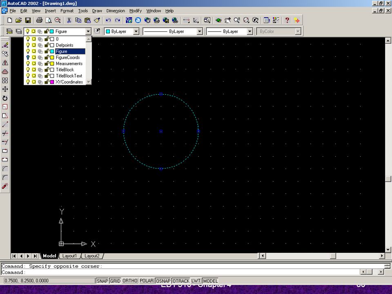Screen dimensions: 392x294
Task: Open Print Preview from the toolbar
Action: [49, 20]
